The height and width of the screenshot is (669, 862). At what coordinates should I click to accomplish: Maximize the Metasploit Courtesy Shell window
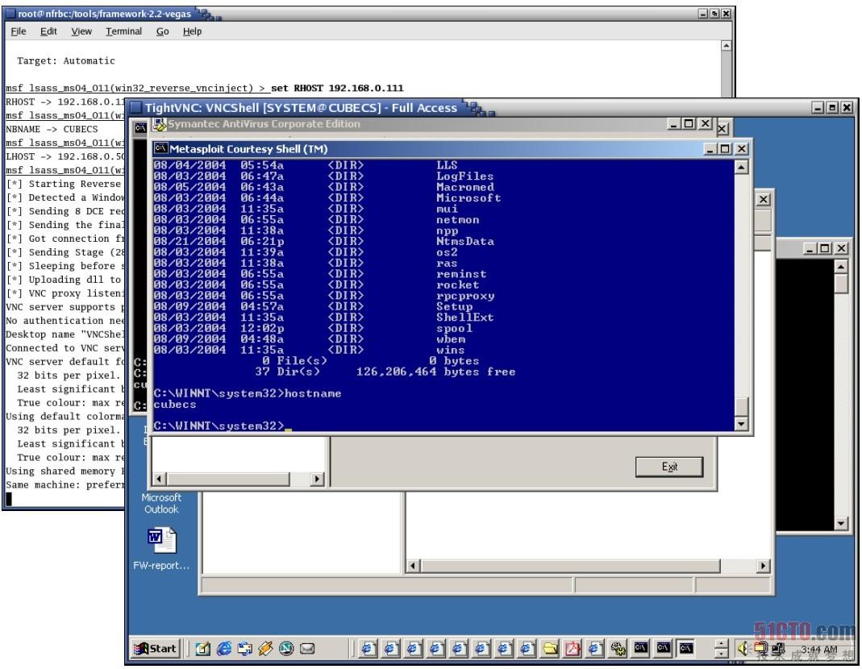tap(725, 148)
